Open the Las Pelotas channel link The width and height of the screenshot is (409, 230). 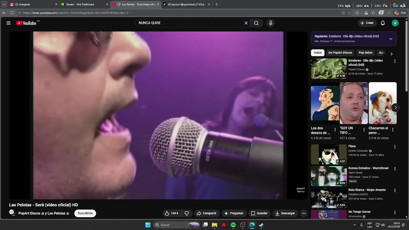pyautogui.click(x=57, y=213)
